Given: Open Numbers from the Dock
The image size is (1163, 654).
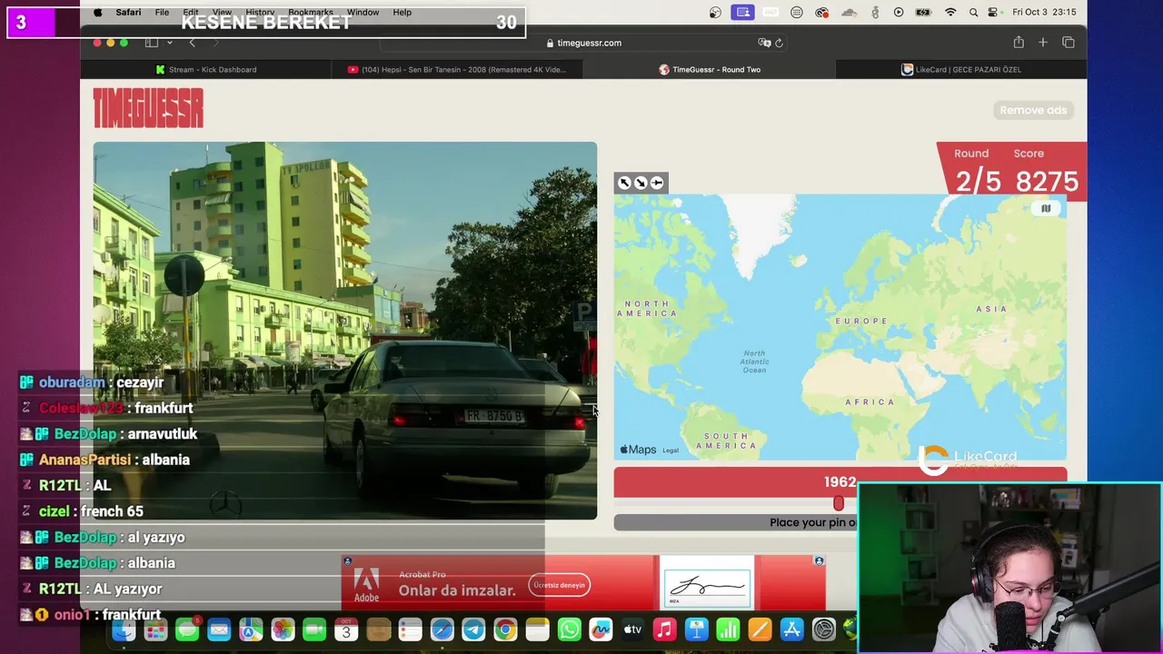Looking at the screenshot, I should pos(728,629).
